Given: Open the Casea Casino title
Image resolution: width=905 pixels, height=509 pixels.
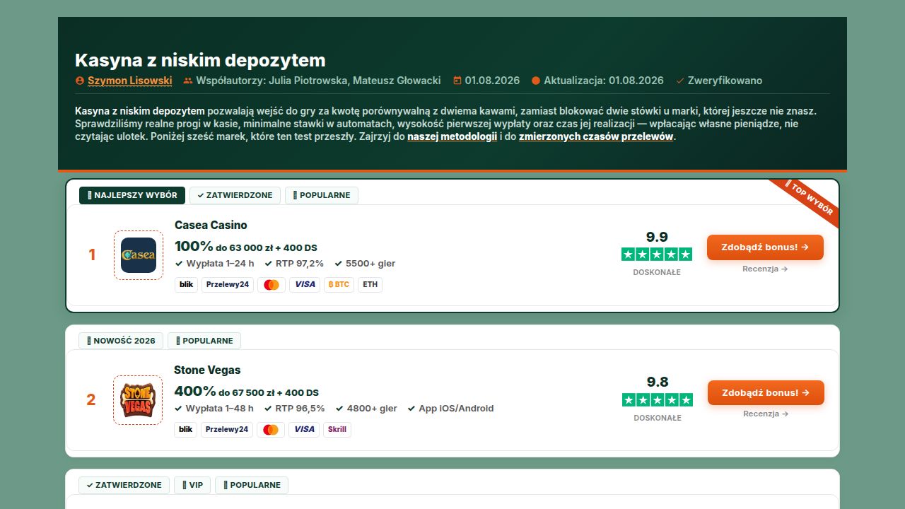Looking at the screenshot, I should click(211, 225).
